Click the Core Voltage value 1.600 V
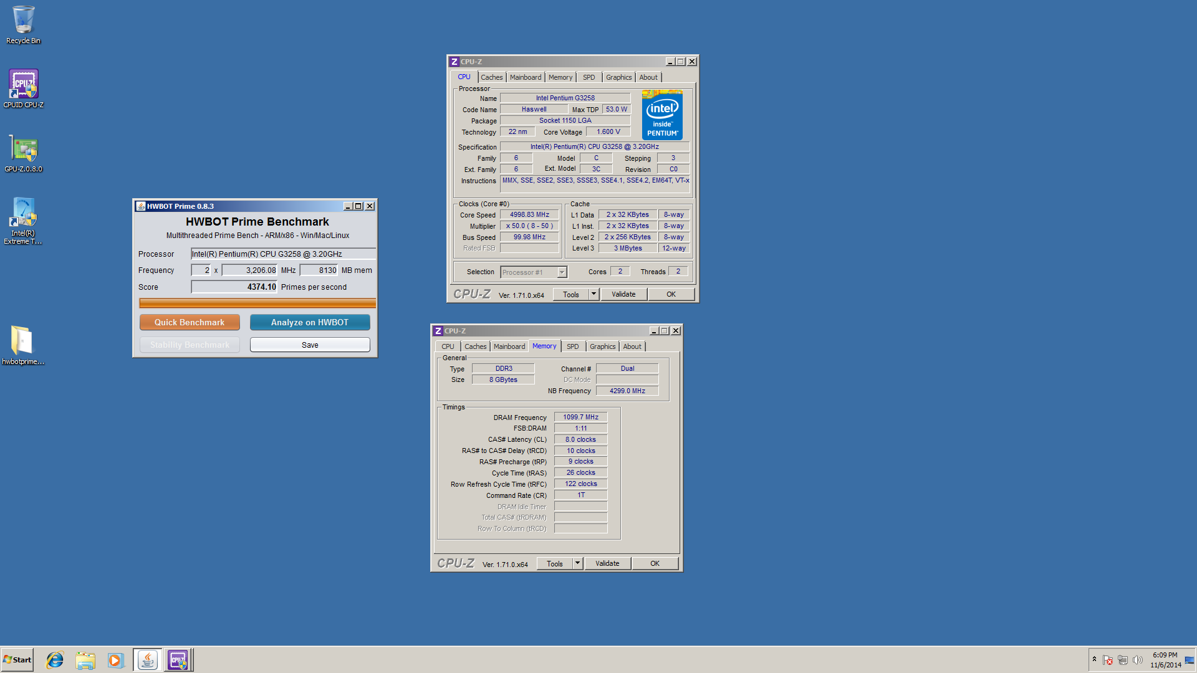Viewport: 1197px width, 673px height. pyautogui.click(x=608, y=131)
